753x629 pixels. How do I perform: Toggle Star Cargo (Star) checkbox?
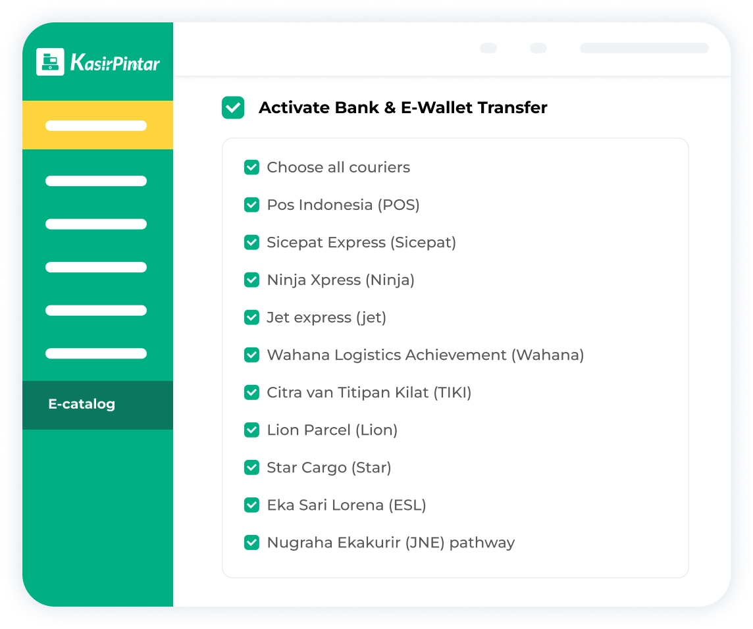(251, 467)
